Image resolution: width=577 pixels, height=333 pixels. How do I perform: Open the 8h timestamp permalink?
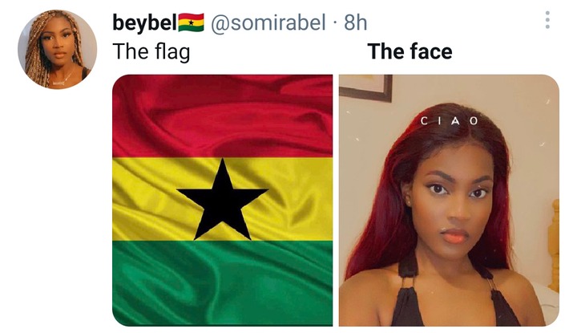(x=356, y=22)
